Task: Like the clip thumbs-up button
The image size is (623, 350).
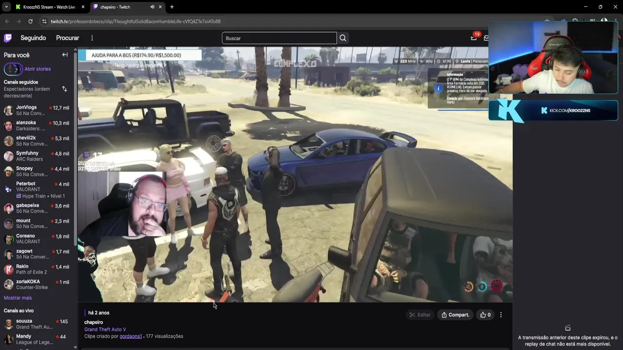Action: [x=485, y=315]
